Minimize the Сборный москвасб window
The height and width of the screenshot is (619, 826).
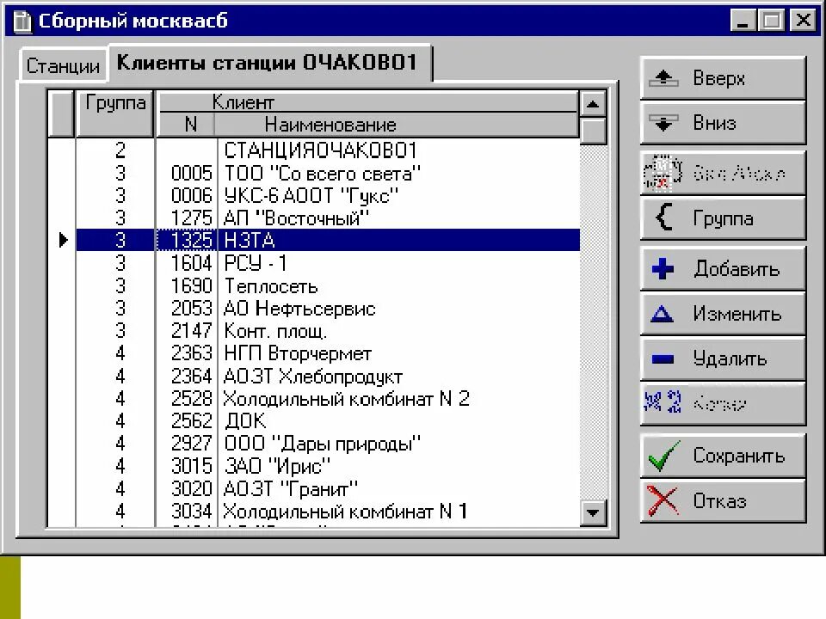click(743, 21)
